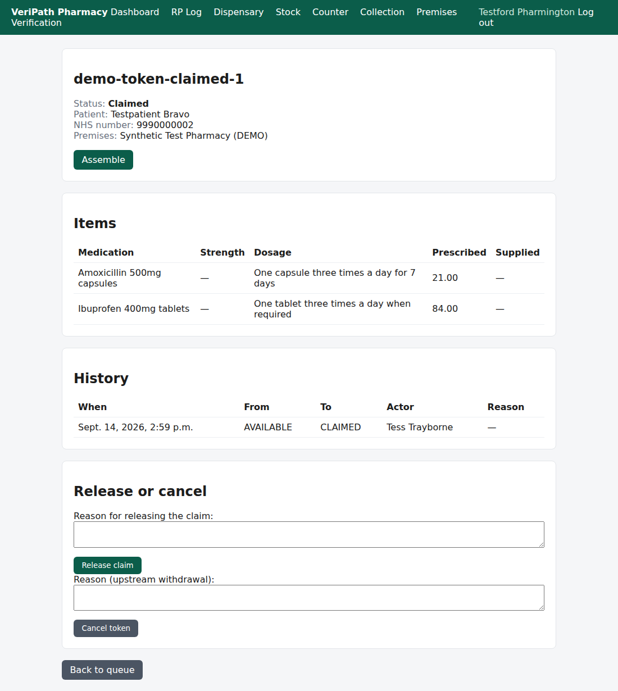This screenshot has width=618, height=691.
Task: Click actor name Tess Trayborne
Action: click(420, 428)
